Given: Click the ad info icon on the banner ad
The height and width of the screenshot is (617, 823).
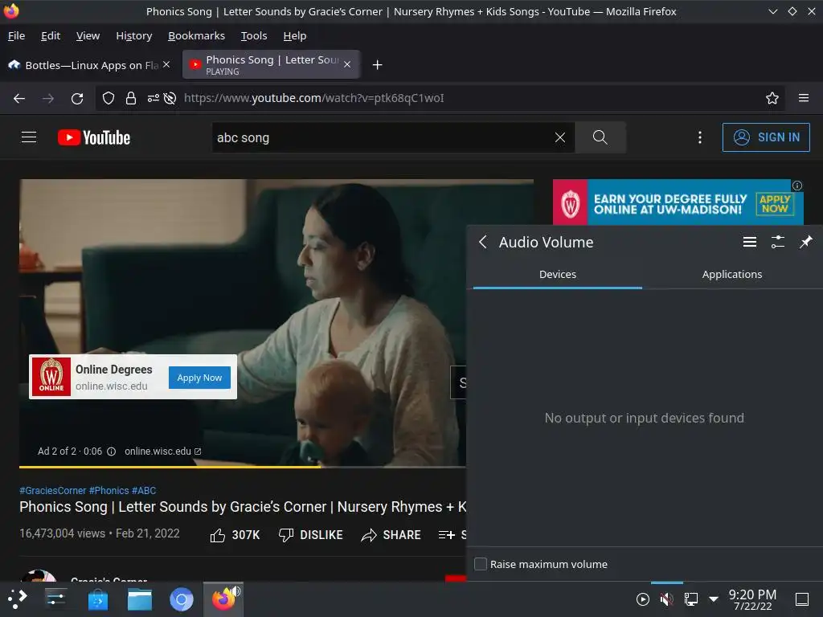Looking at the screenshot, I should click(x=796, y=186).
